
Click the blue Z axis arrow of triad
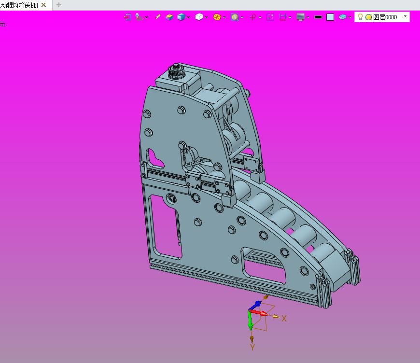(255, 305)
